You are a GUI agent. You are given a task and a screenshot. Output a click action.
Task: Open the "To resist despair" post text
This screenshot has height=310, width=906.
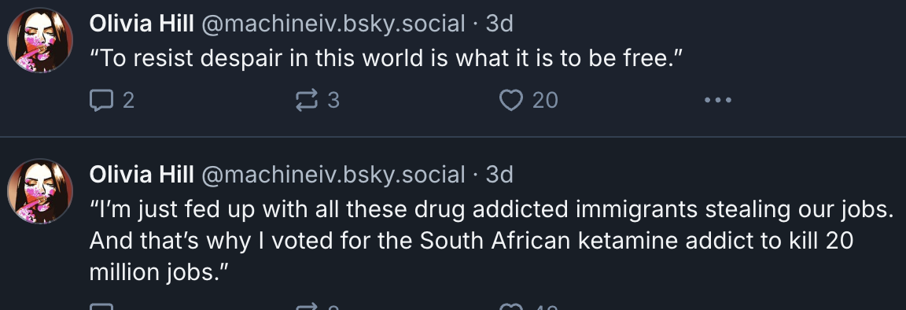[386, 58]
